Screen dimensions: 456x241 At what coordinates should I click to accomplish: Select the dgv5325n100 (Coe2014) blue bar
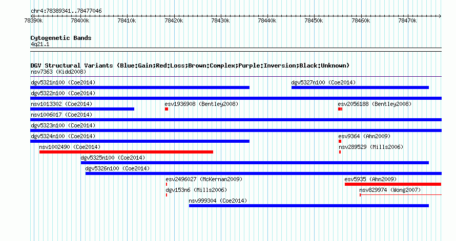coord(255,163)
